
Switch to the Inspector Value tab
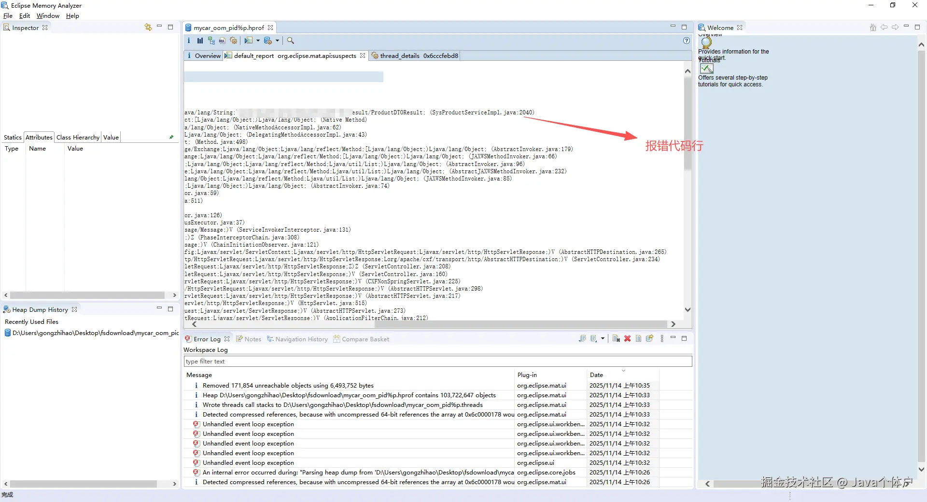point(111,137)
